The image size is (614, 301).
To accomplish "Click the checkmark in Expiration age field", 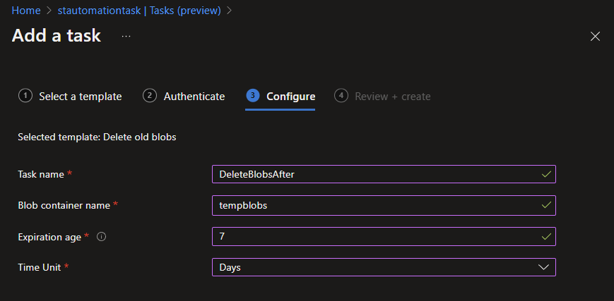I will click(x=545, y=236).
